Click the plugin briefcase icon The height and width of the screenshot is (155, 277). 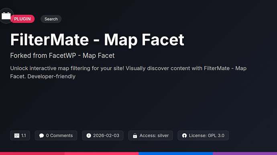[6, 16]
